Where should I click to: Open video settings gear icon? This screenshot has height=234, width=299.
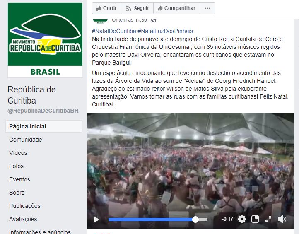pos(242,219)
